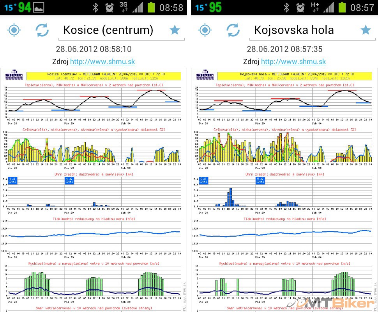This screenshot has width=378, height=312.
Task: Toggle favorite star for Kosice (centrum)
Action: pos(175,30)
